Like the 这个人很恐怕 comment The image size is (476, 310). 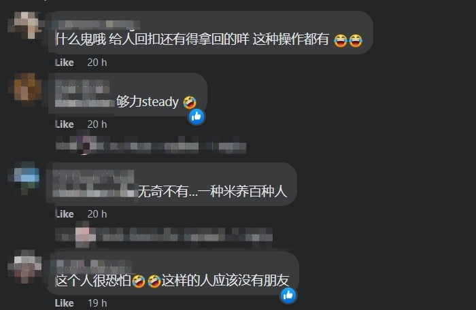coord(65,303)
